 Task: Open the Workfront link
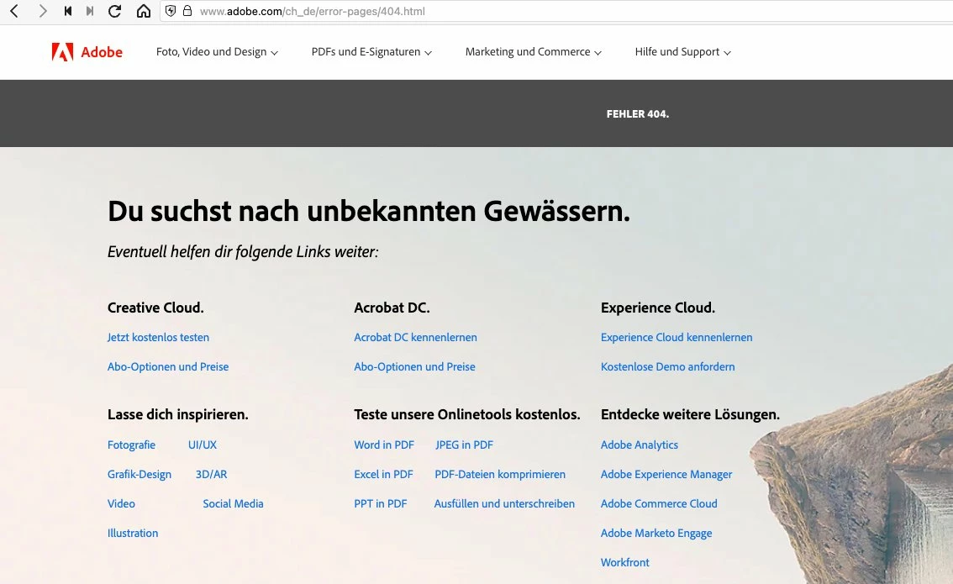[x=624, y=563]
